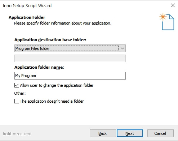Close the Inno Setup Script Wizard window
Viewport: 178px width, 141px height.
pyautogui.click(x=173, y=5)
